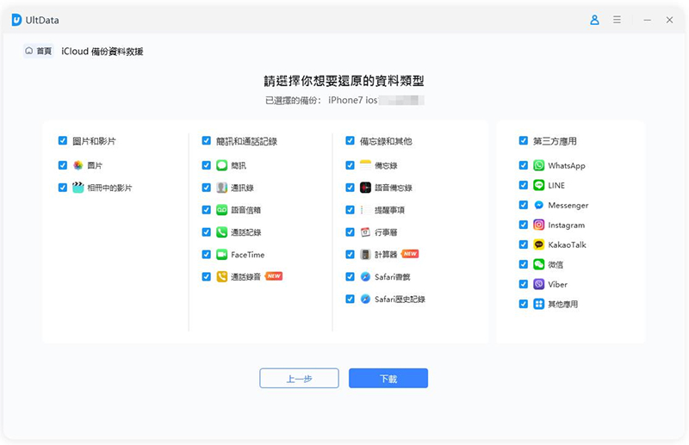The image size is (689, 445).
Task: Toggle the Messenger checkbox
Action: pyautogui.click(x=524, y=205)
